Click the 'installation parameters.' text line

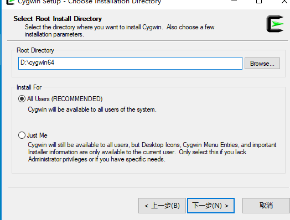[54, 34]
